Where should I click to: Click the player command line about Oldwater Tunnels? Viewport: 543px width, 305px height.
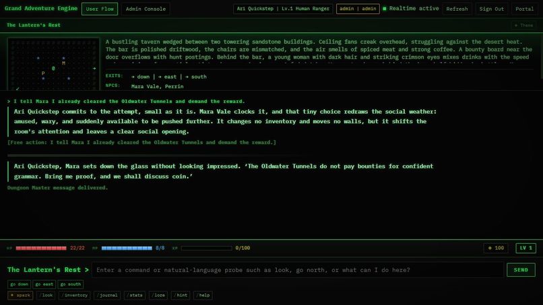(x=126, y=102)
